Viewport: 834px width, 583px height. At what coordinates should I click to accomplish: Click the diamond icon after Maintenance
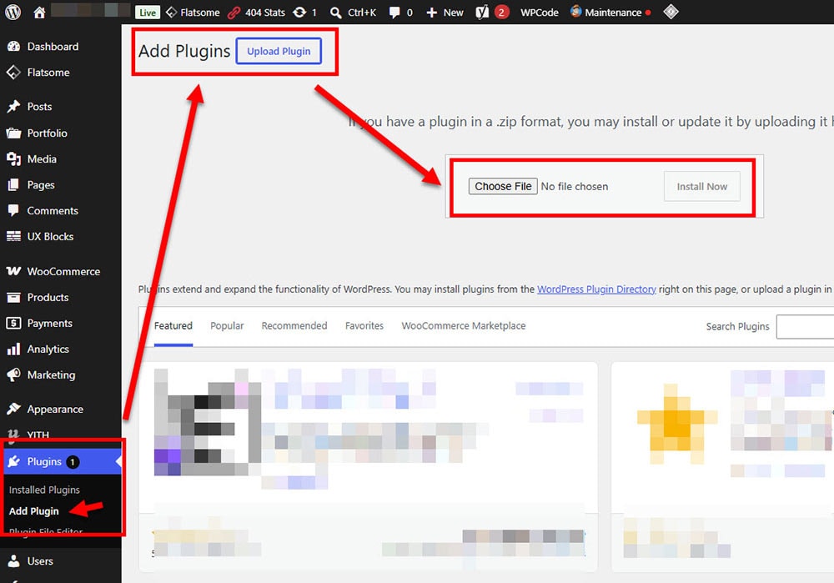point(671,12)
